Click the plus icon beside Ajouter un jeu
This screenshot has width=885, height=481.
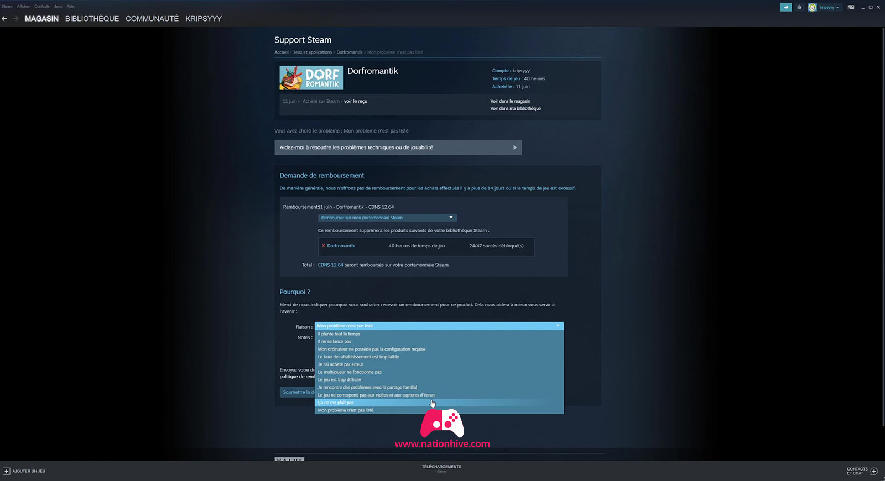point(6,471)
